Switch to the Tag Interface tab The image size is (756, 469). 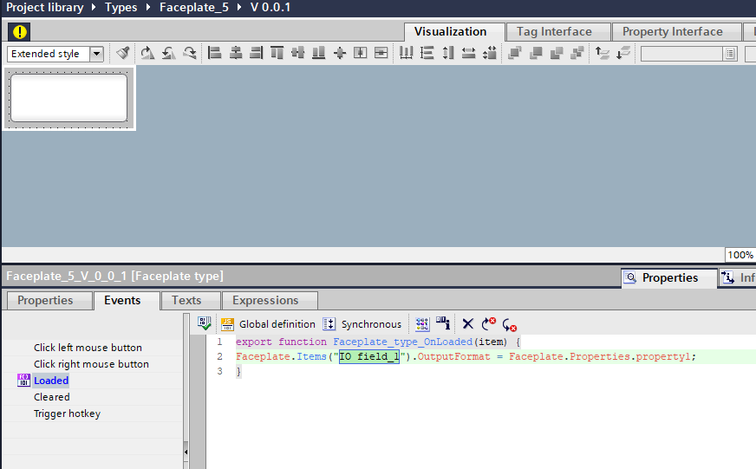pyautogui.click(x=554, y=32)
